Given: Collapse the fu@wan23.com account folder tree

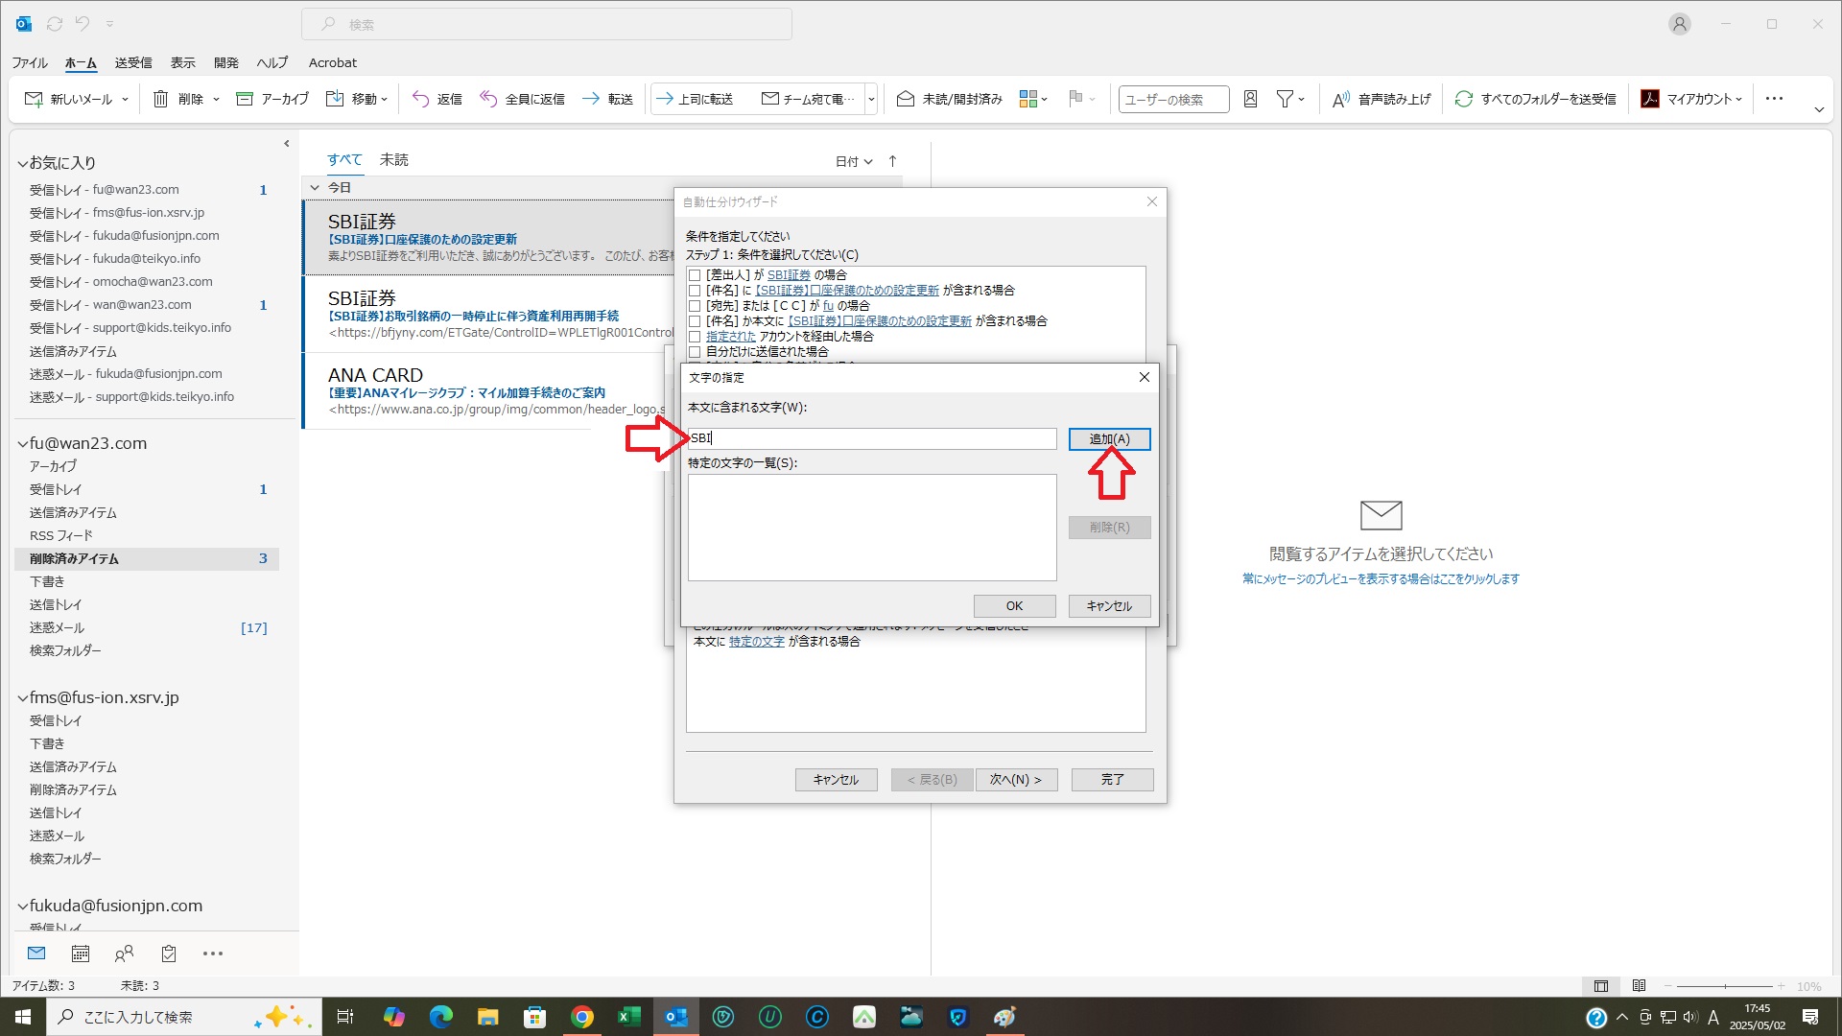Looking at the screenshot, I should pyautogui.click(x=22, y=444).
